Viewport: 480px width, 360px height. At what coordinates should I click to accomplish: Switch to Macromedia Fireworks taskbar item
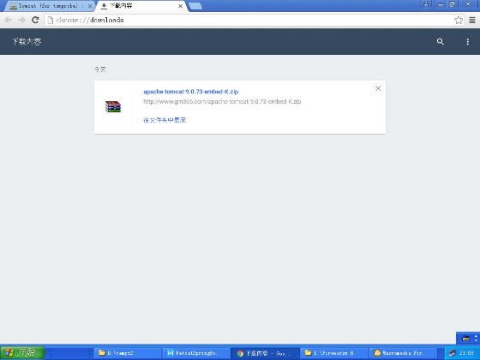[403, 353]
